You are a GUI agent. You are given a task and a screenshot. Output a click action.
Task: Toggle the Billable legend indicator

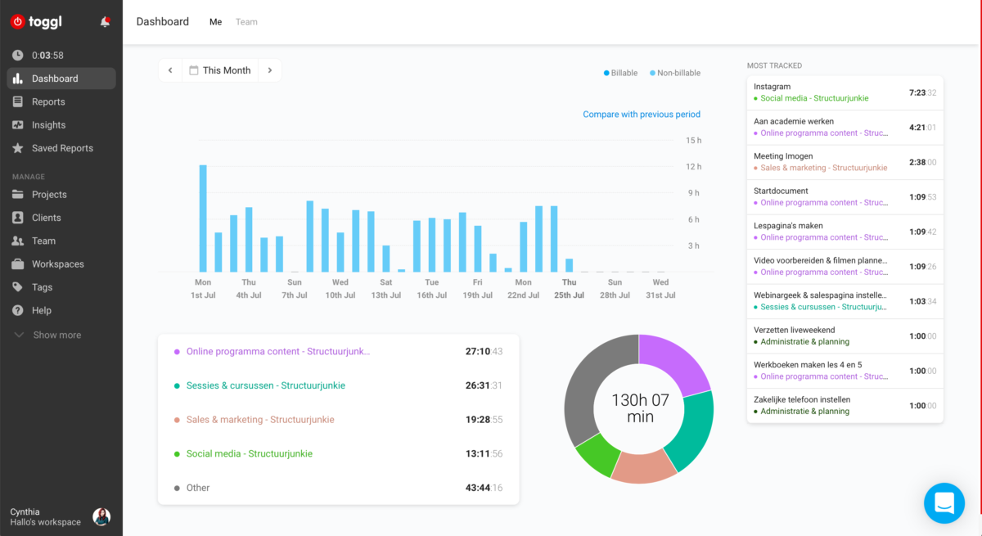coord(620,73)
